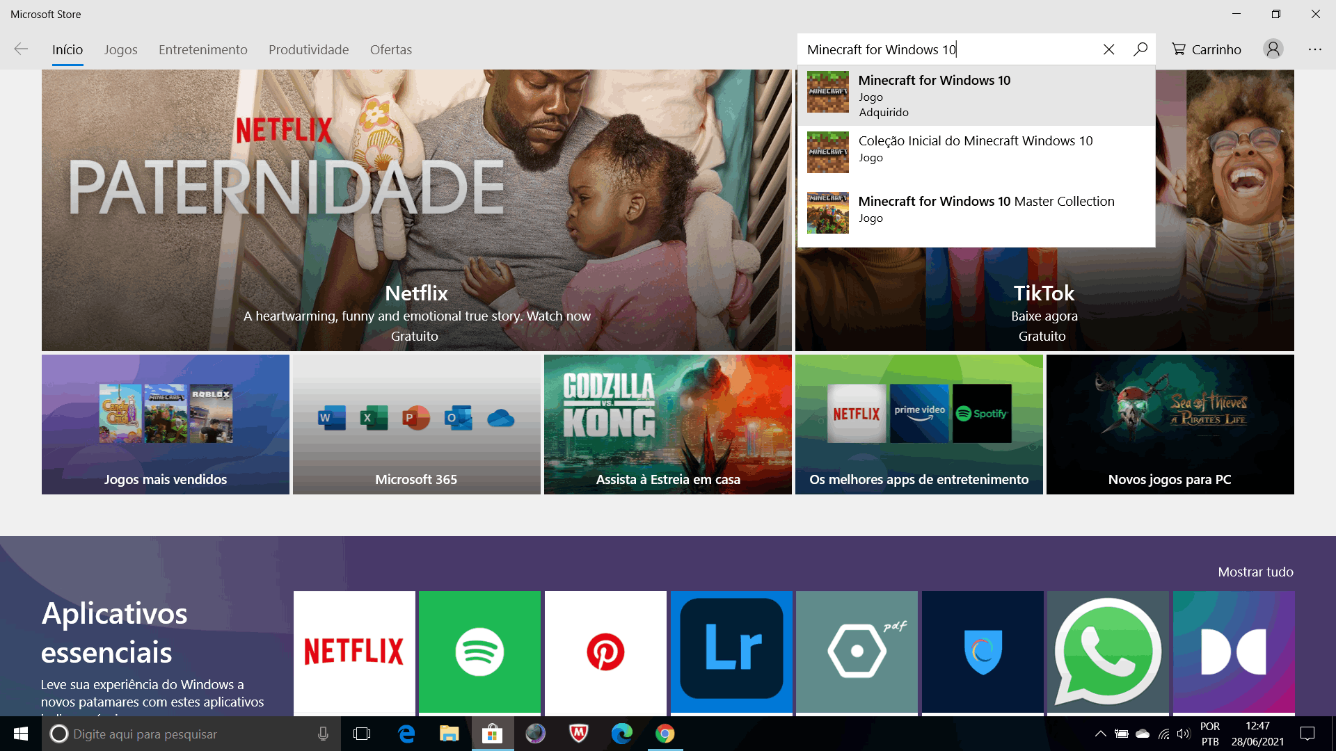1336x751 pixels.
Task: Open the notification center icon
Action: [1307, 734]
